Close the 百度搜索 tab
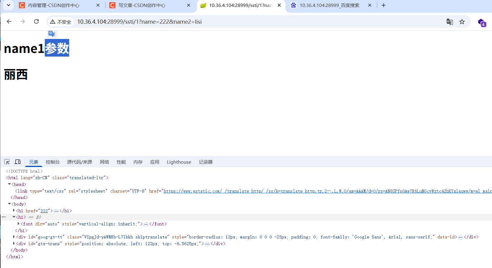This screenshot has height=268, width=492. [370, 5]
